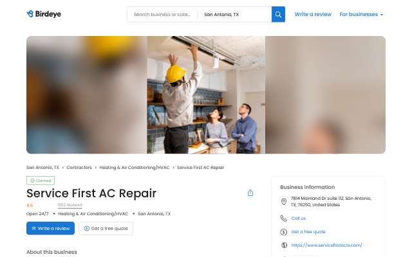Open the servicefirstactx.com website link
The width and height of the screenshot is (412, 257).
pyautogui.click(x=326, y=245)
